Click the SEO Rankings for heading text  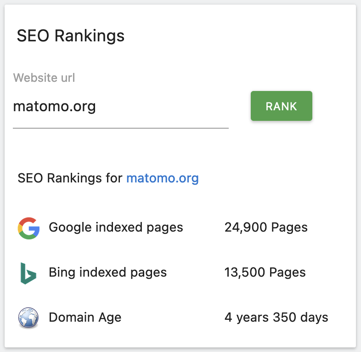[70, 178]
